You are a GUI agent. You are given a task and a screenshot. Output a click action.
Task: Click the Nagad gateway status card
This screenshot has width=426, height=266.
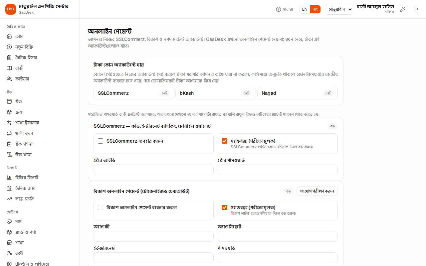(298, 93)
